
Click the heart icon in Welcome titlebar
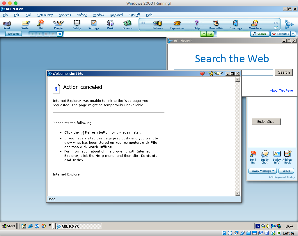pos(202,74)
